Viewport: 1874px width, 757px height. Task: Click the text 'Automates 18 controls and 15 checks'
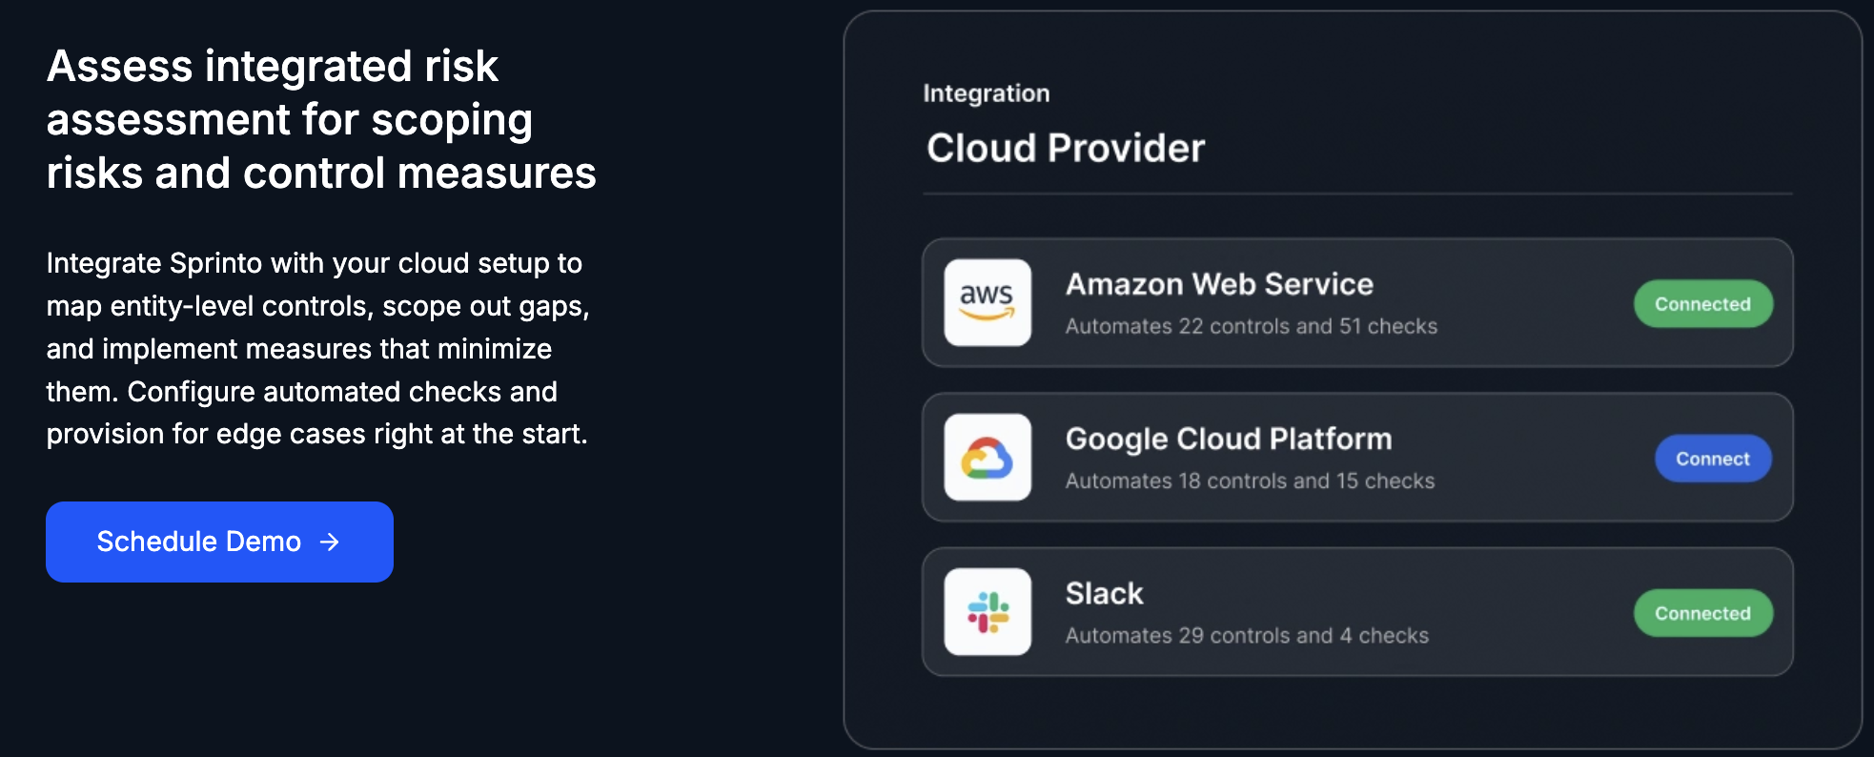click(x=1250, y=481)
